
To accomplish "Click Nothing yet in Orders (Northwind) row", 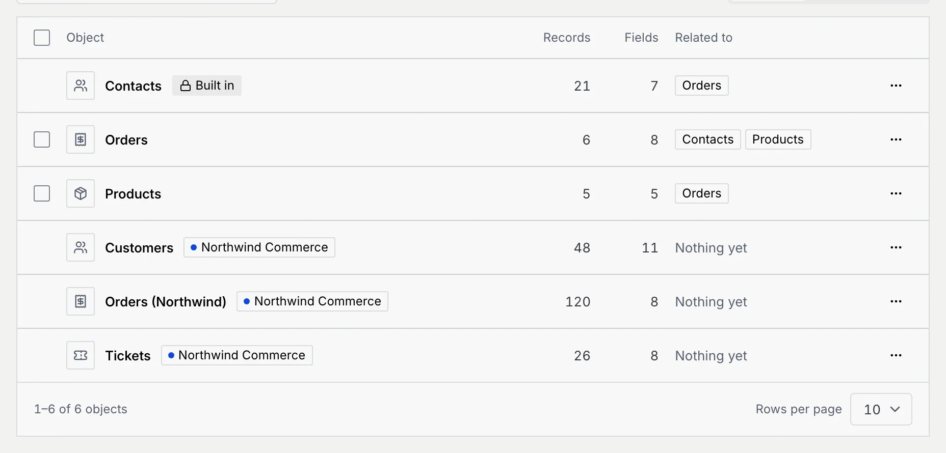I will 711,302.
